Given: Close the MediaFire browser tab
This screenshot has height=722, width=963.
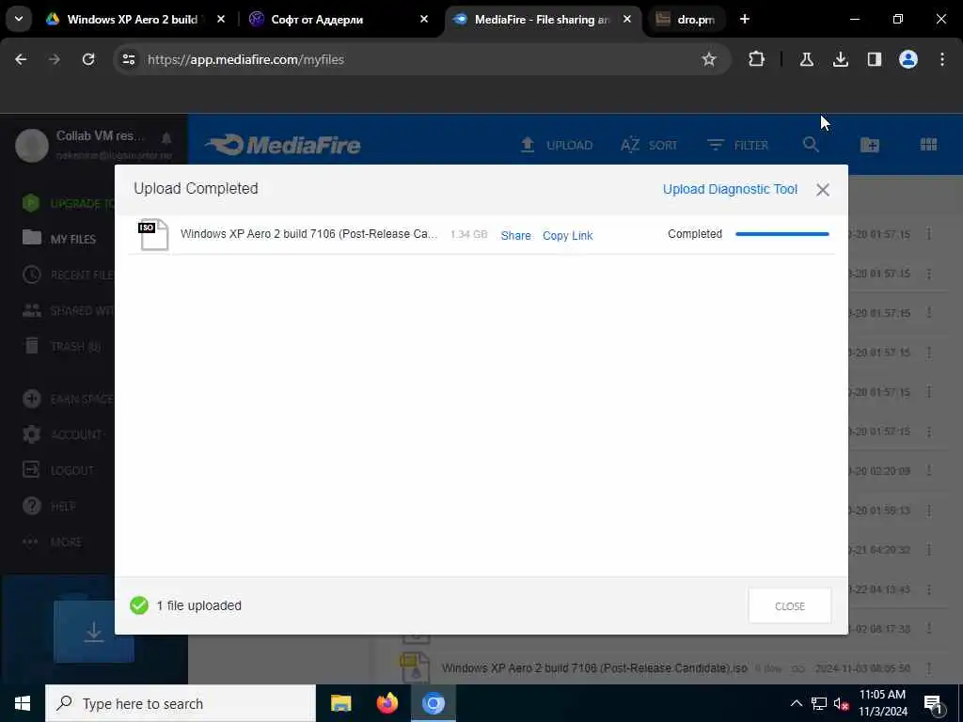Looking at the screenshot, I should (x=627, y=19).
